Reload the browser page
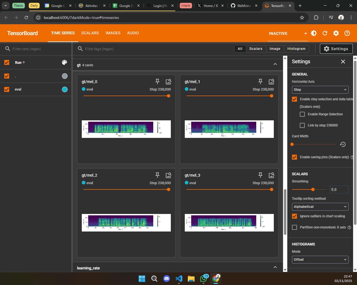 pos(26,18)
